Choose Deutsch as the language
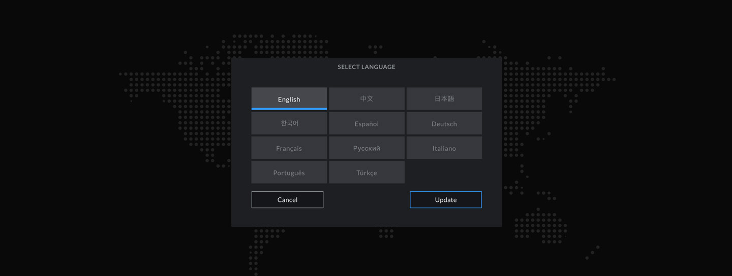Viewport: 732px width, 276px height. [x=444, y=123]
